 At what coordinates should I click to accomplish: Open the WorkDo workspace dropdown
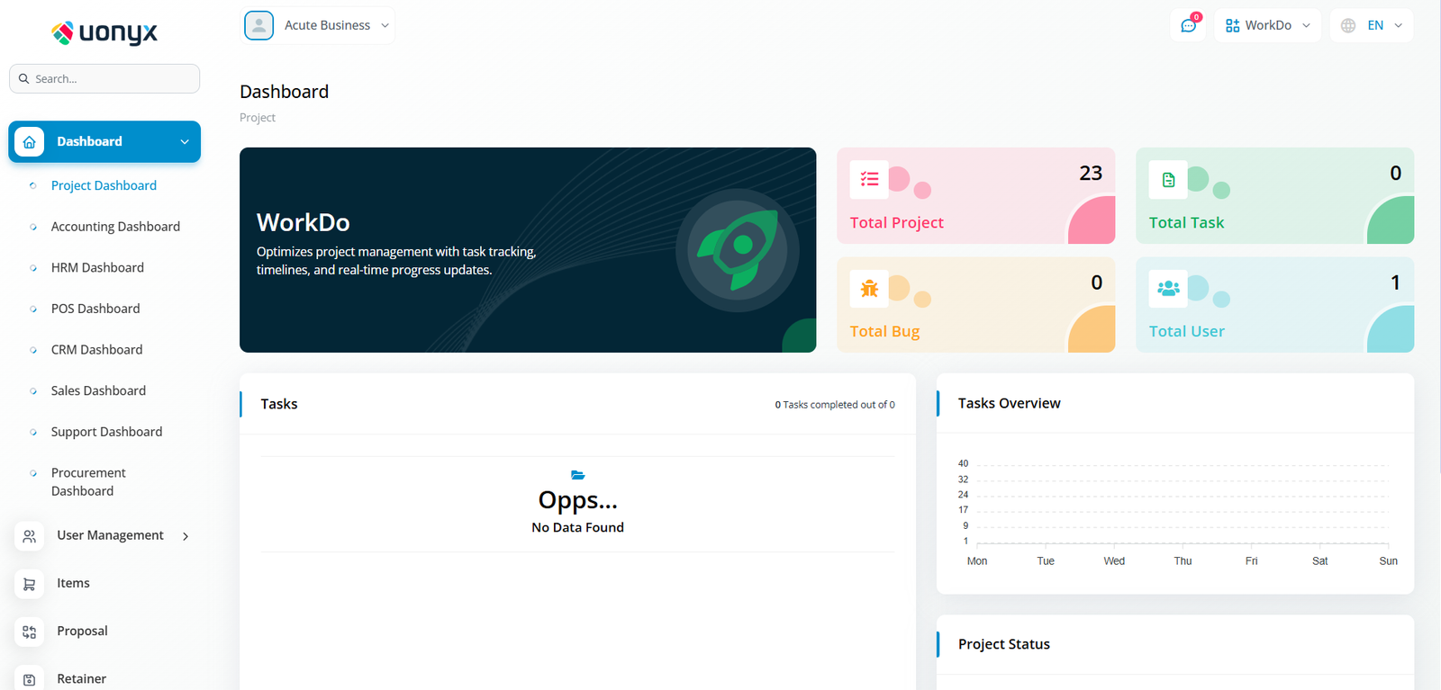tap(1267, 25)
